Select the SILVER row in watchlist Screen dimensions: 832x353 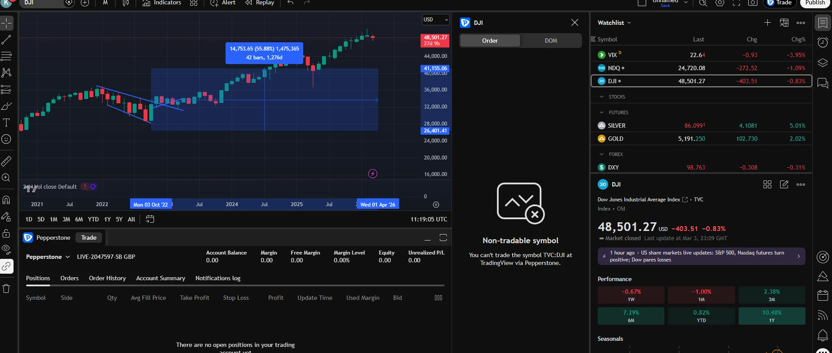pyautogui.click(x=701, y=126)
